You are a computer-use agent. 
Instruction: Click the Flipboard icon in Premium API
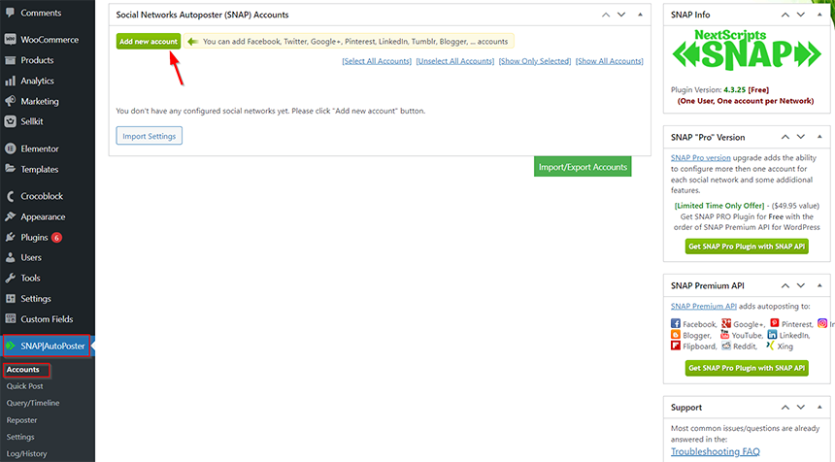tap(675, 346)
